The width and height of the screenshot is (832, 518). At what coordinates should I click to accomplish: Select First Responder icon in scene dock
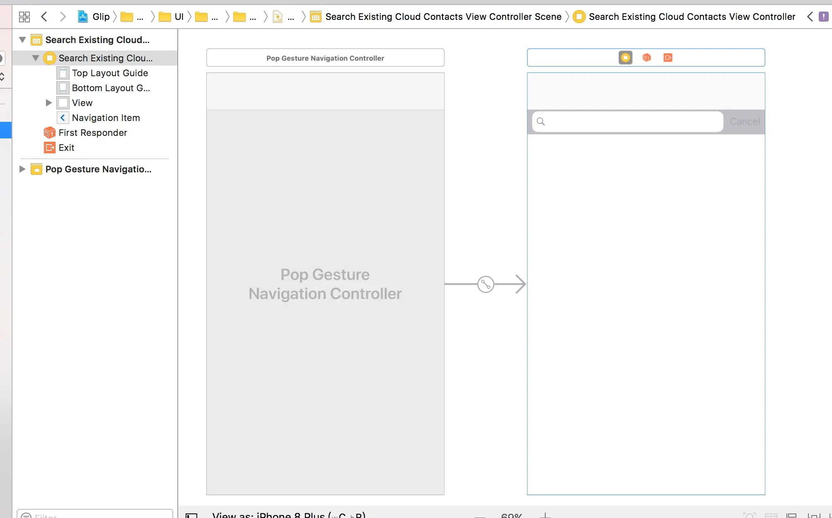[x=646, y=58]
